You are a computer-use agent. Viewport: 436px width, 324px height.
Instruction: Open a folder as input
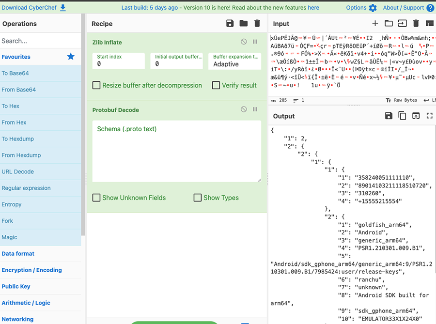coord(389,24)
